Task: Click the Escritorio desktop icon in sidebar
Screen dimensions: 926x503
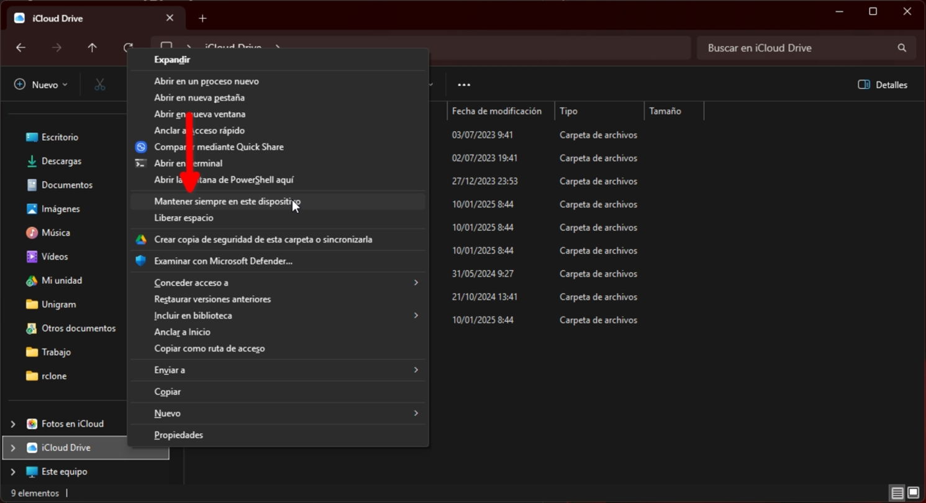Action: click(32, 137)
